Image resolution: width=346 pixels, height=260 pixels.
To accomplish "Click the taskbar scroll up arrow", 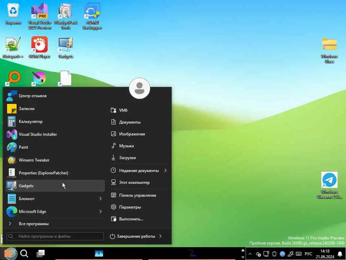I will coord(243,251).
